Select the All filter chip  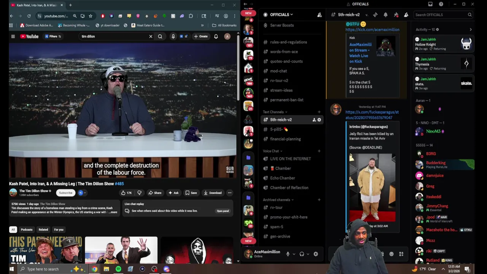[13, 229]
